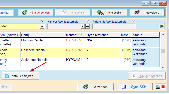Expand the yellow status dropdown

click(x=42, y=26)
